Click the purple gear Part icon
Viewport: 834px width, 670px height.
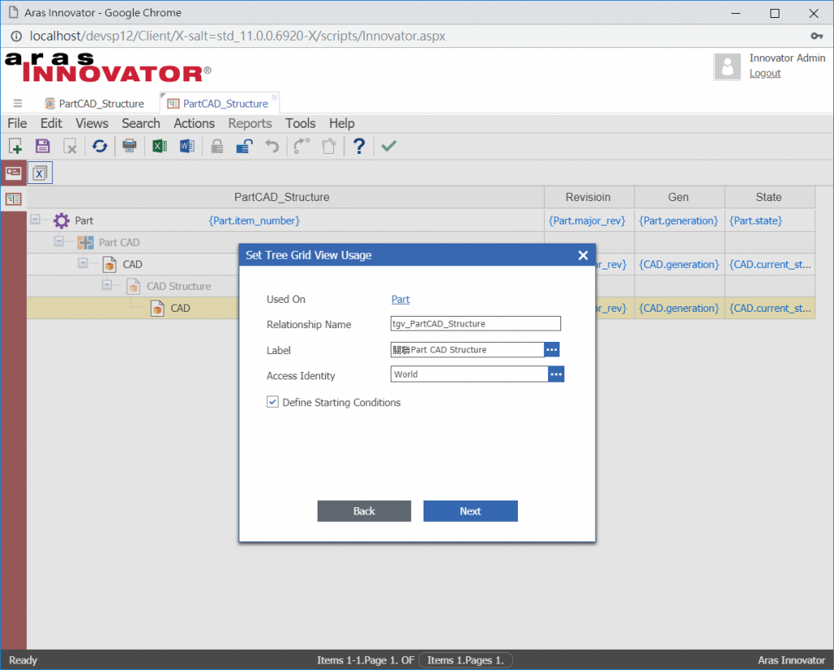(x=62, y=220)
